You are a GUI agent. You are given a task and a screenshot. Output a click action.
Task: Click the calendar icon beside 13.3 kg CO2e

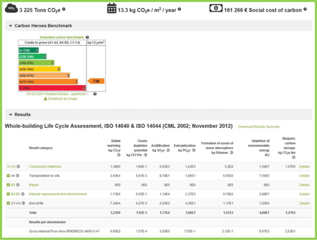[x=112, y=9]
